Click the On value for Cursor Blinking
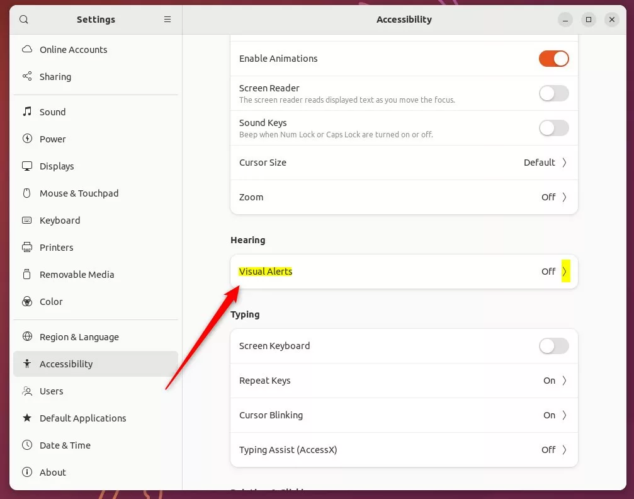This screenshot has height=499, width=634. pos(549,415)
